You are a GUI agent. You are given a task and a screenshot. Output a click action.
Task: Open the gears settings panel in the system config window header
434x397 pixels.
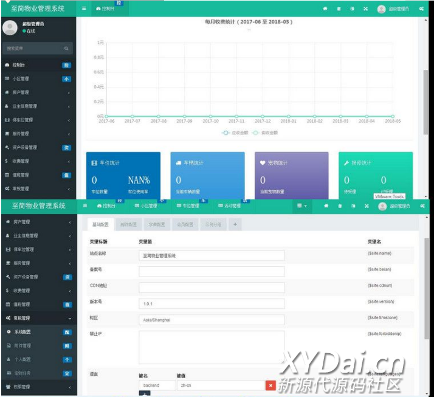(422, 206)
